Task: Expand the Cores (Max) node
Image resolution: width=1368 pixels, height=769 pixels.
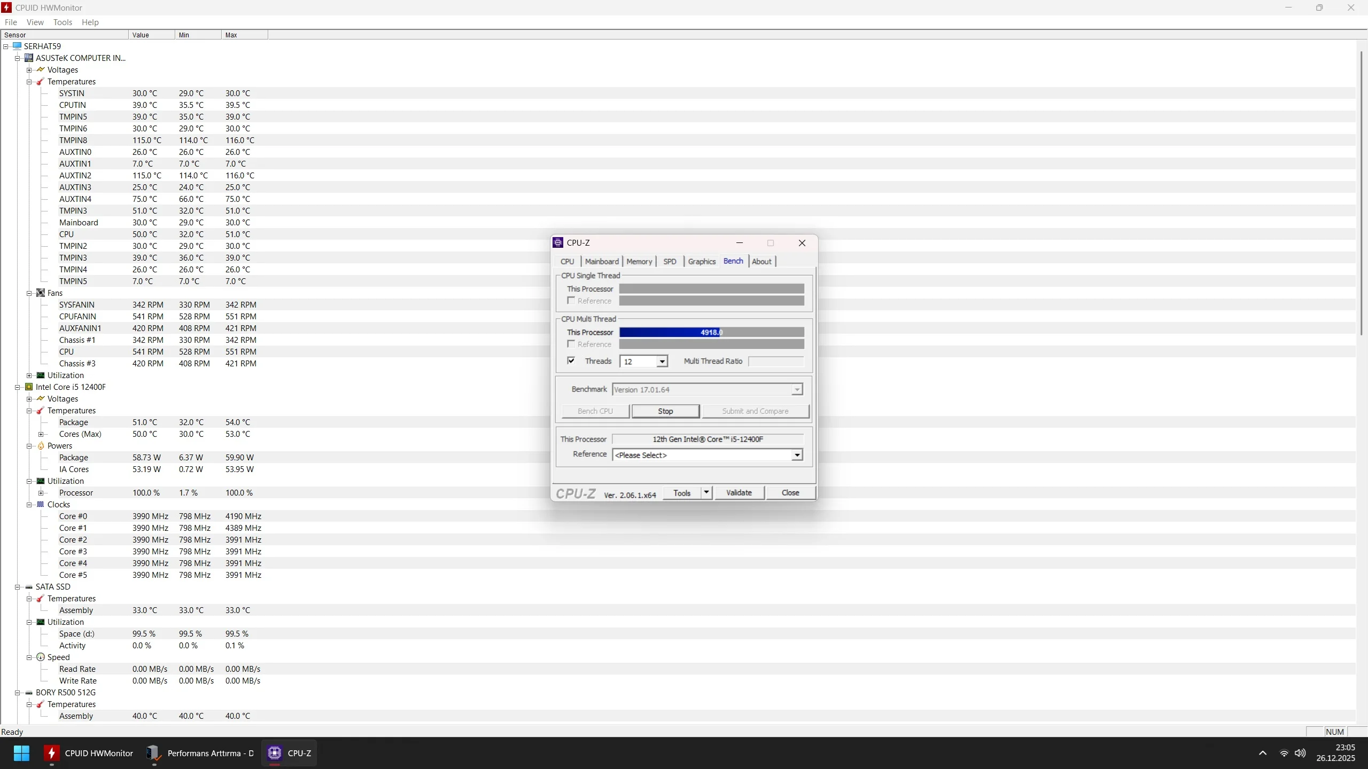Action: point(41,434)
